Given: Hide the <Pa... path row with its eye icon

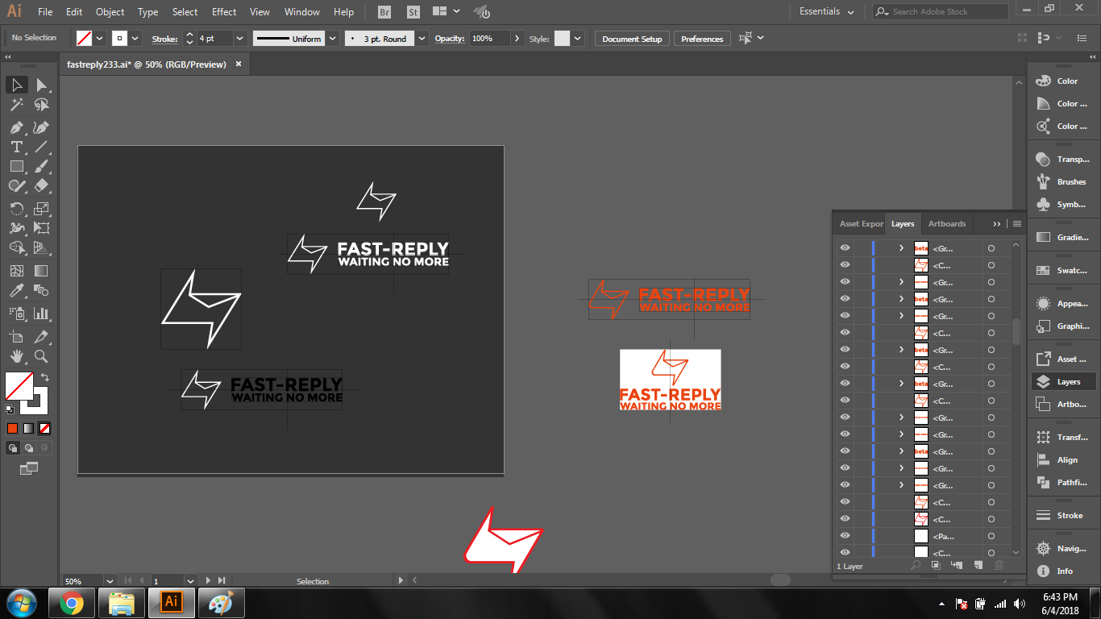Looking at the screenshot, I should [x=845, y=536].
